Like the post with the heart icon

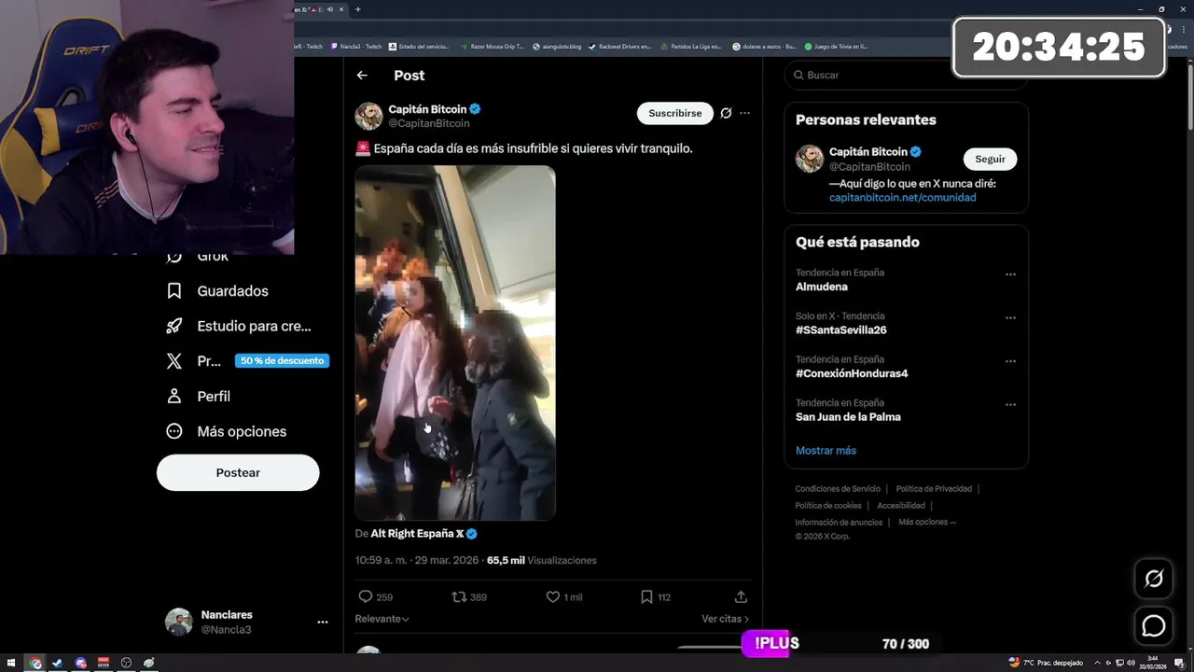(x=552, y=596)
